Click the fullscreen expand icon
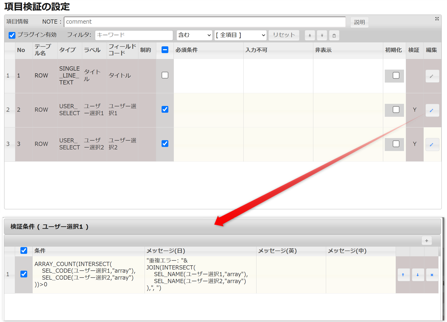Image resolution: width=447 pixels, height=322 pixels. (x=437, y=19)
